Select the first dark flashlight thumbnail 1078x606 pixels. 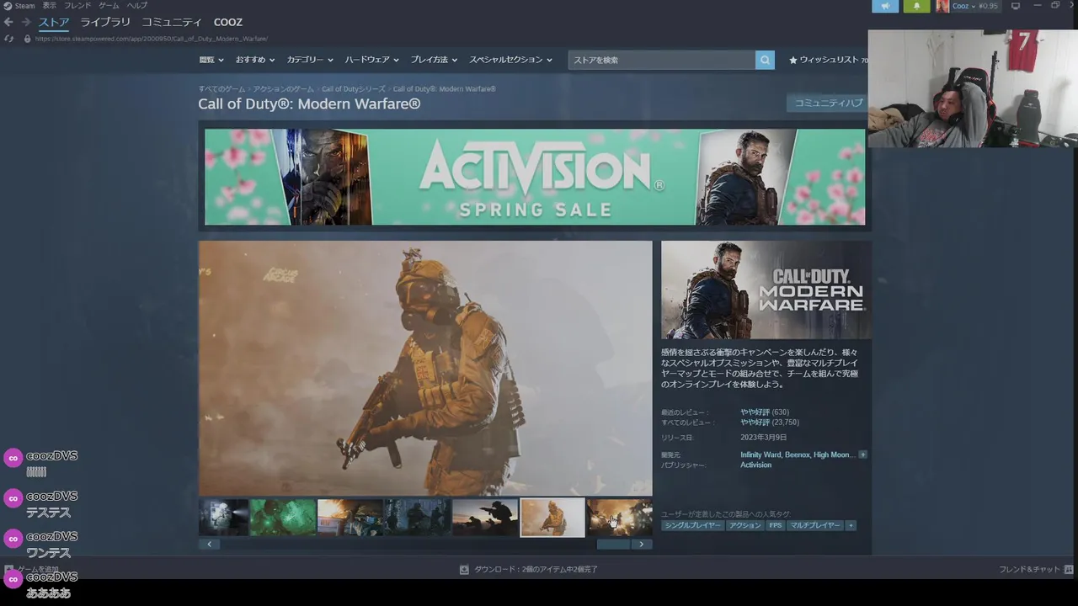click(x=223, y=518)
